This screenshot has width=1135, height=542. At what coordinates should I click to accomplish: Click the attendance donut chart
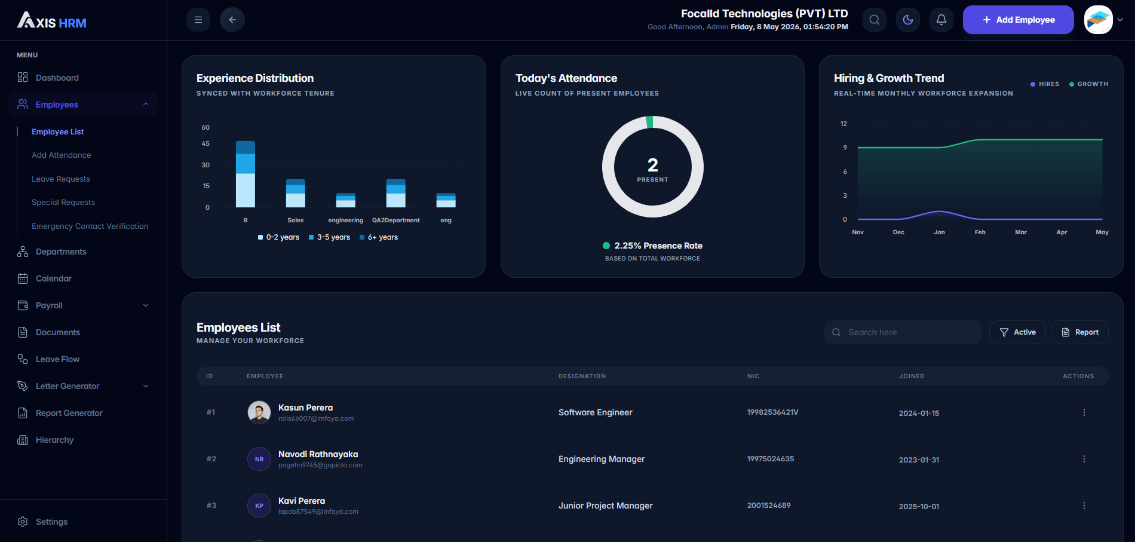(653, 167)
